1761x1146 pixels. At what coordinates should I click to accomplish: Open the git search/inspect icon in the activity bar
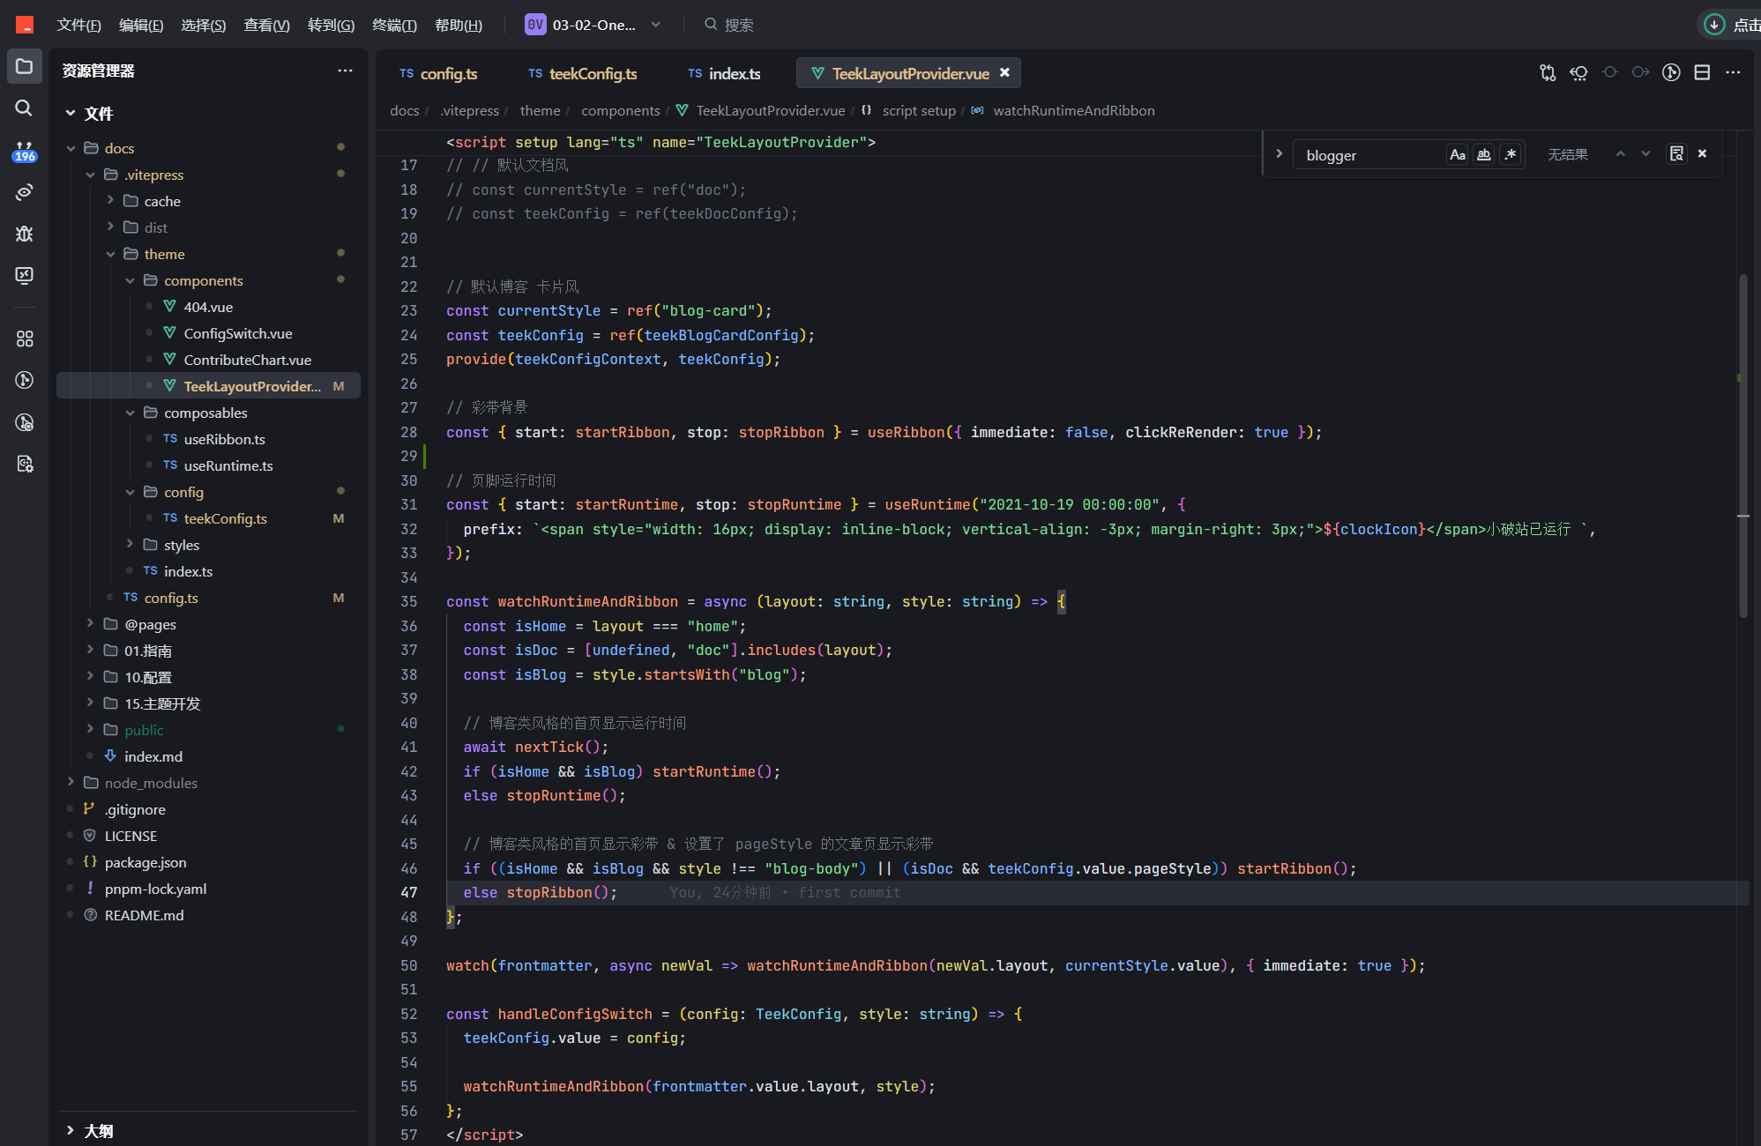[x=24, y=422]
